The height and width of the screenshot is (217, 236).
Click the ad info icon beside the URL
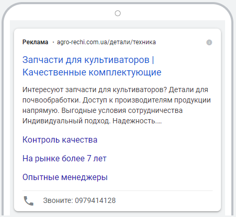(x=209, y=42)
